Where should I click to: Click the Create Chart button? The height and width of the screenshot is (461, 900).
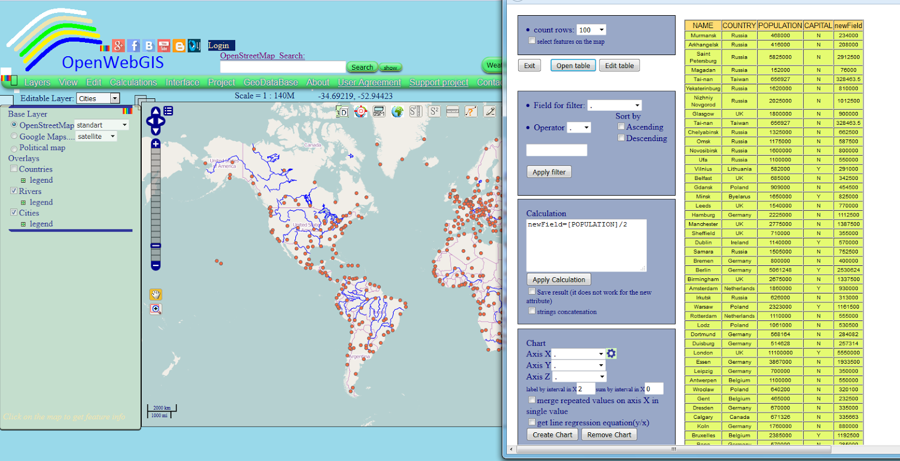pyautogui.click(x=552, y=435)
